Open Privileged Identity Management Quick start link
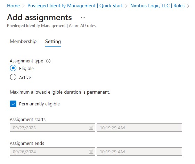Viewport: 195px width, 164px height. (75, 6)
